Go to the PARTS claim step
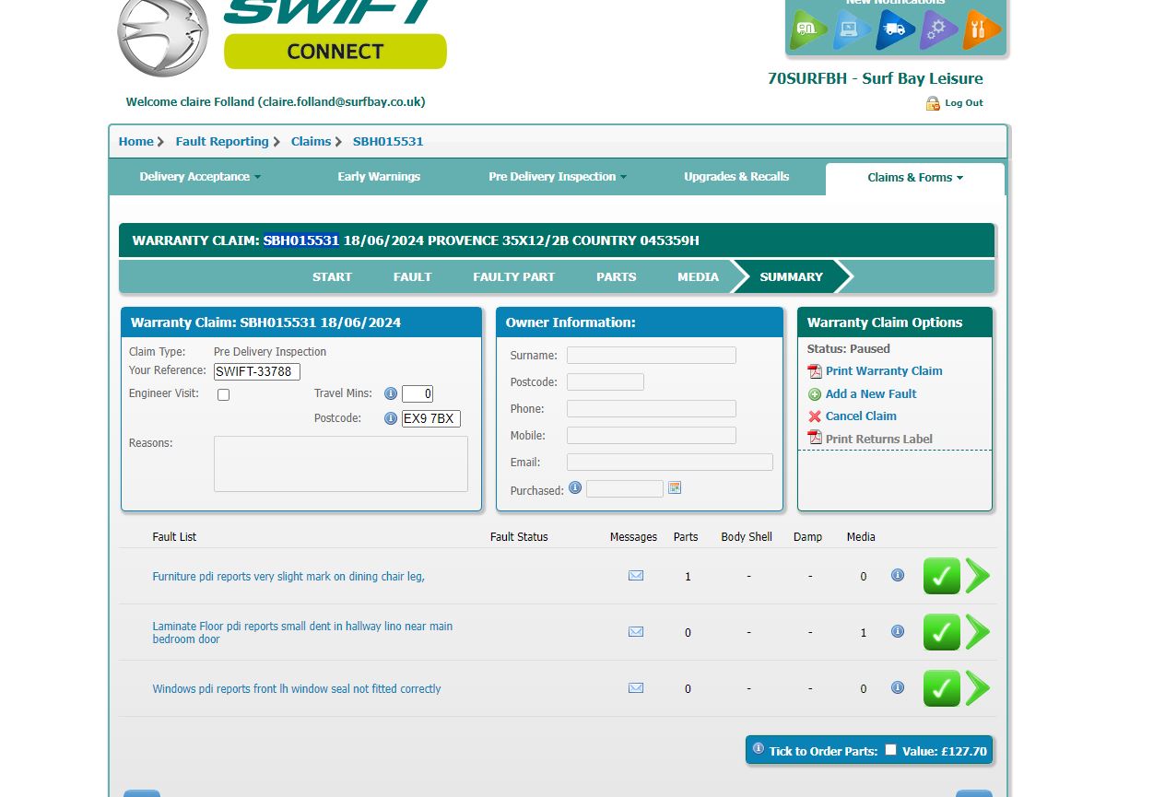 click(x=617, y=276)
